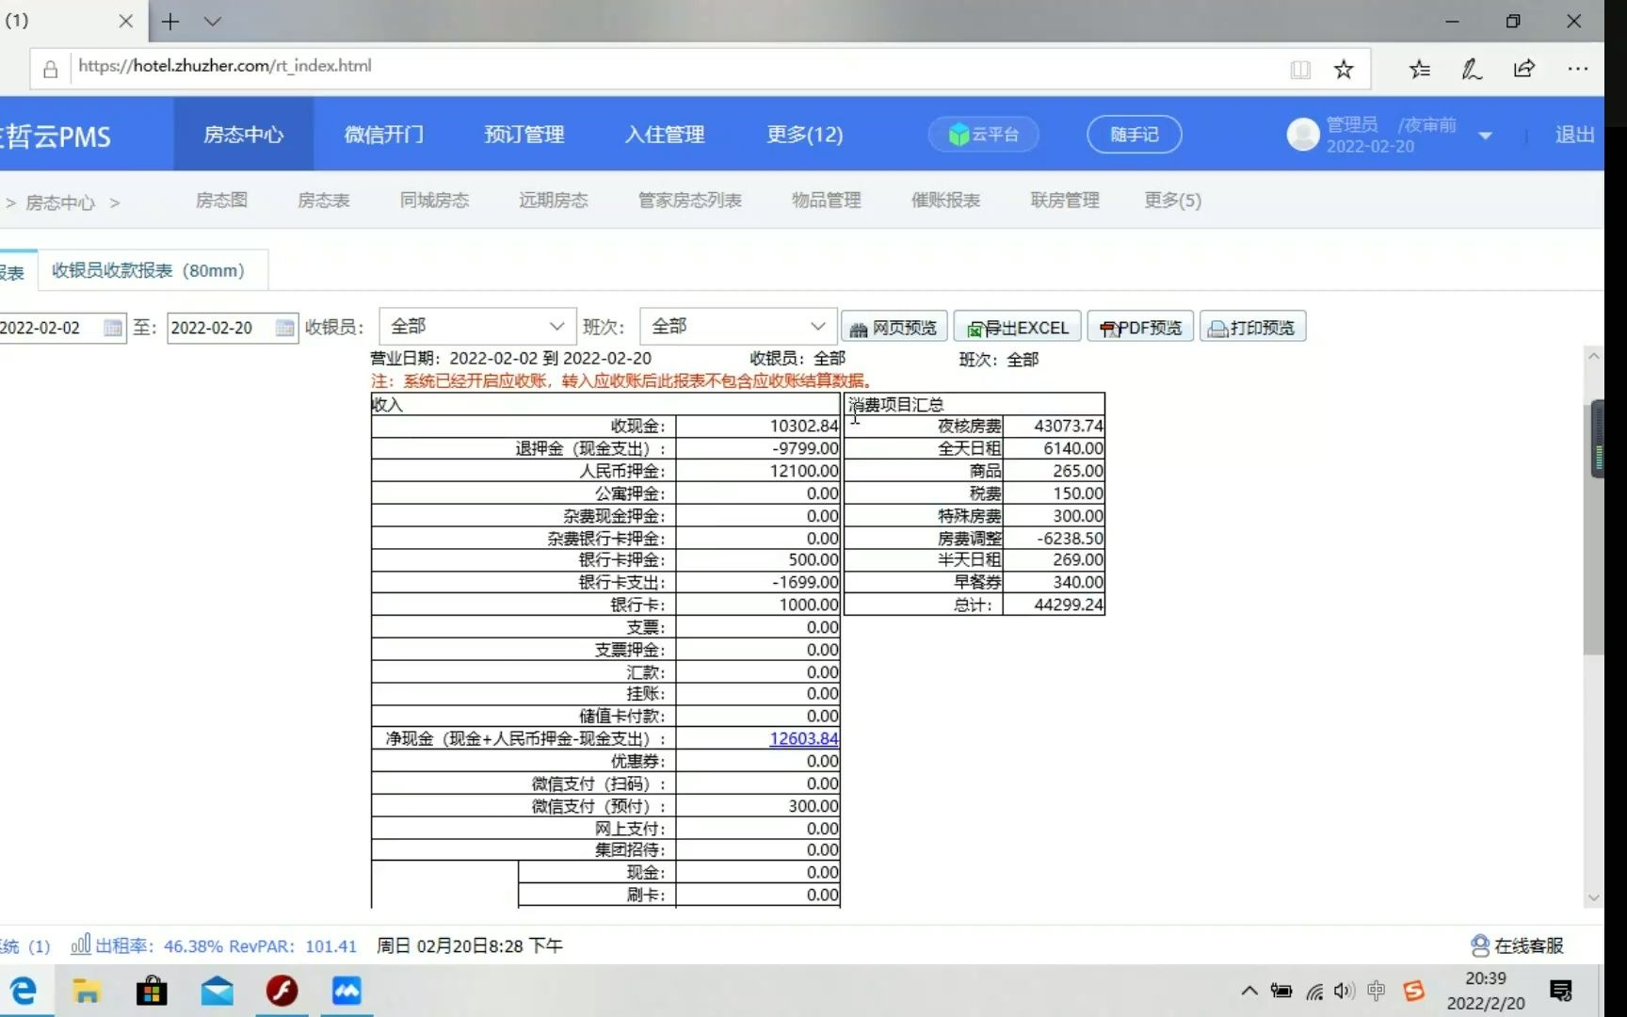The image size is (1627, 1017).
Task: Open a new browser tab
Action: 170,21
